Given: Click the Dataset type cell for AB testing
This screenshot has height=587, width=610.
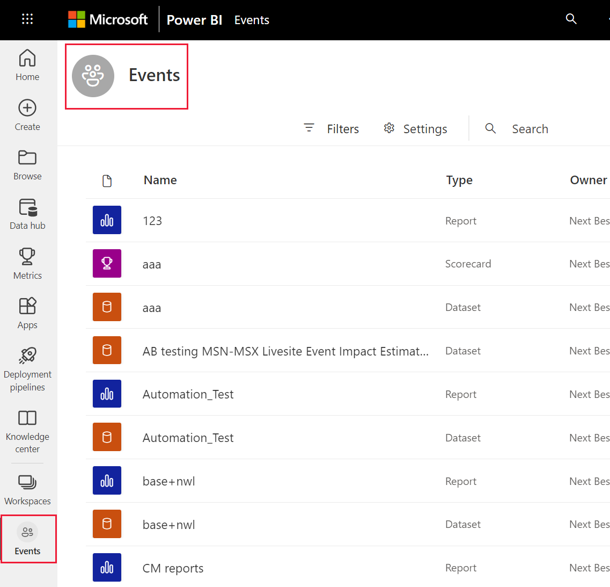Looking at the screenshot, I should [463, 351].
